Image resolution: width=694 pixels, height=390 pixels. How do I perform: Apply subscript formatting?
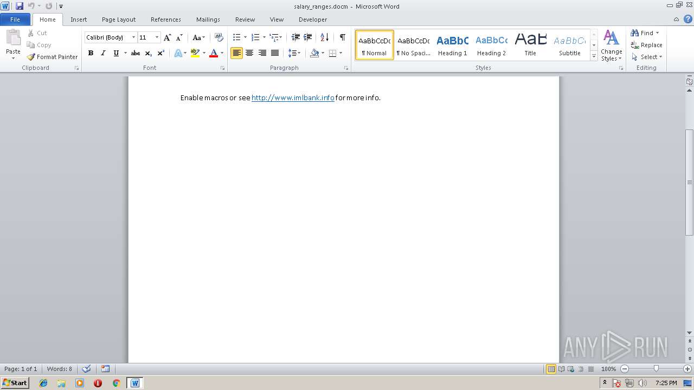pos(148,53)
